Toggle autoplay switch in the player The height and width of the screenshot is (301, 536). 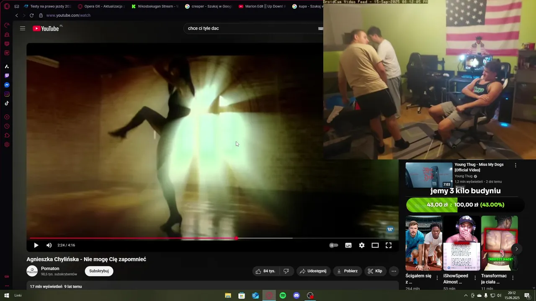click(334, 245)
